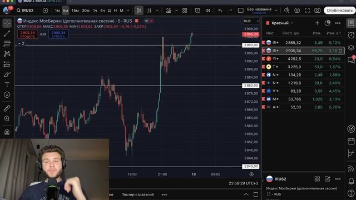Collapse the bottom panel chevron
This screenshot has width=356, height=200.
point(246,194)
